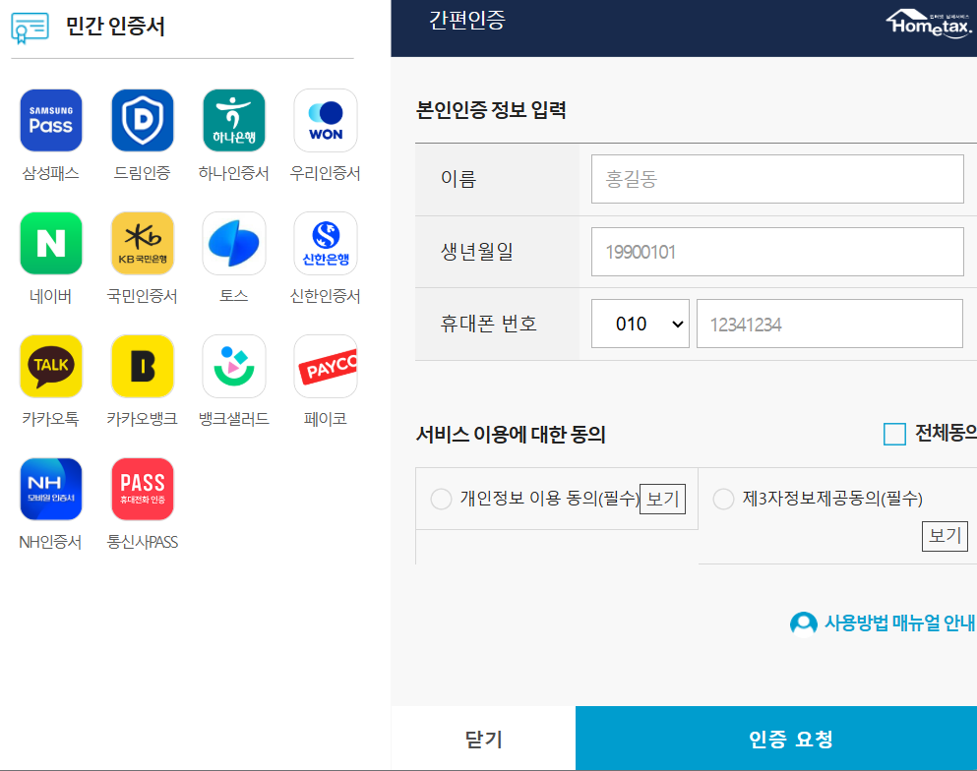Click the 페이코 label
This screenshot has height=771, width=977.
coord(326,419)
